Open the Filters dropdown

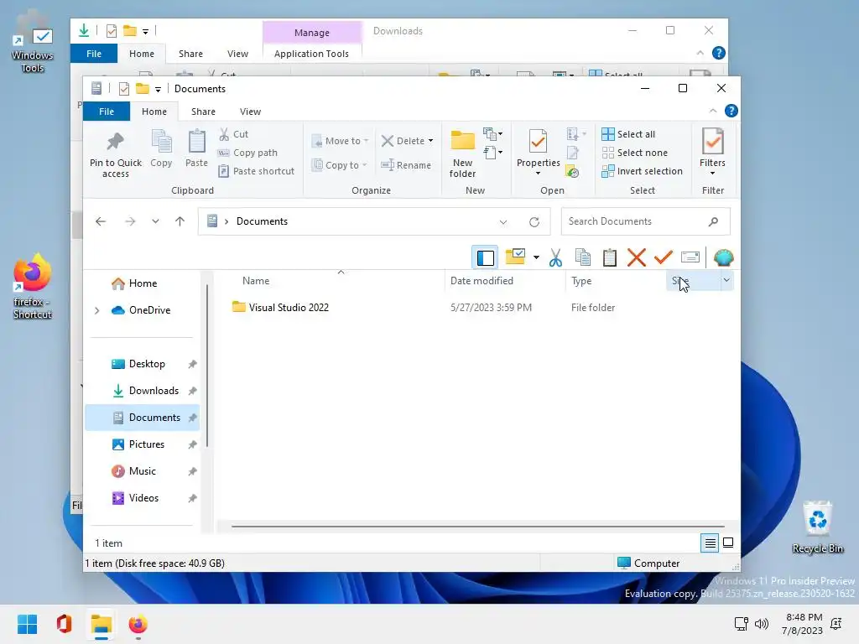(712, 153)
